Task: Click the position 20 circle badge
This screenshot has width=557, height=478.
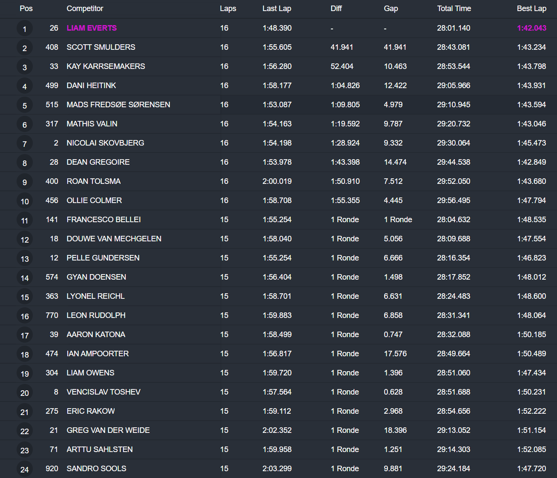Action: pyautogui.click(x=25, y=393)
